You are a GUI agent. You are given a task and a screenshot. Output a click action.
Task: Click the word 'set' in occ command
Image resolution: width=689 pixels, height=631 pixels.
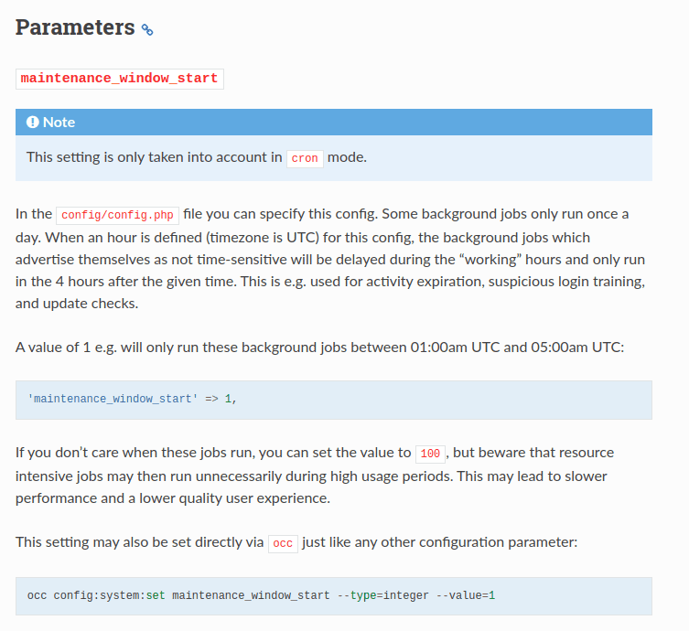click(x=156, y=595)
